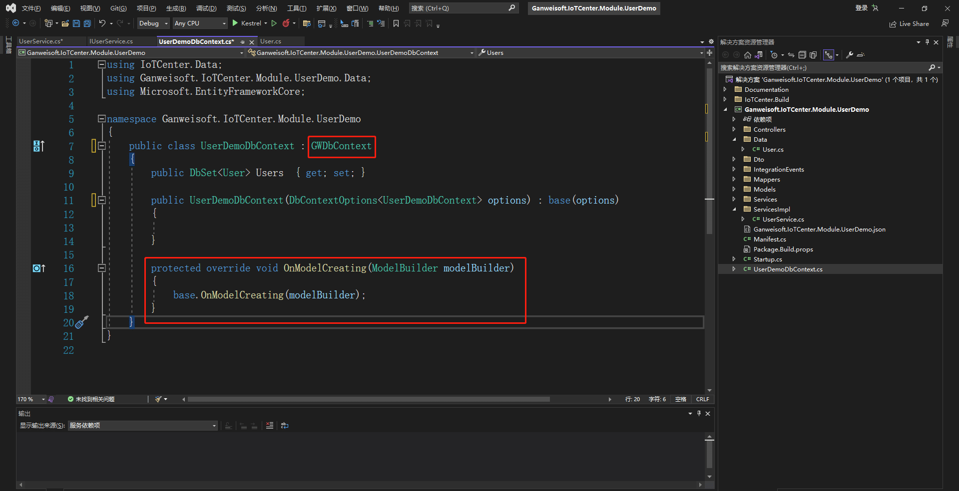Click the Hot Reload flame icon
Viewport: 959px width, 491px height.
(x=286, y=23)
